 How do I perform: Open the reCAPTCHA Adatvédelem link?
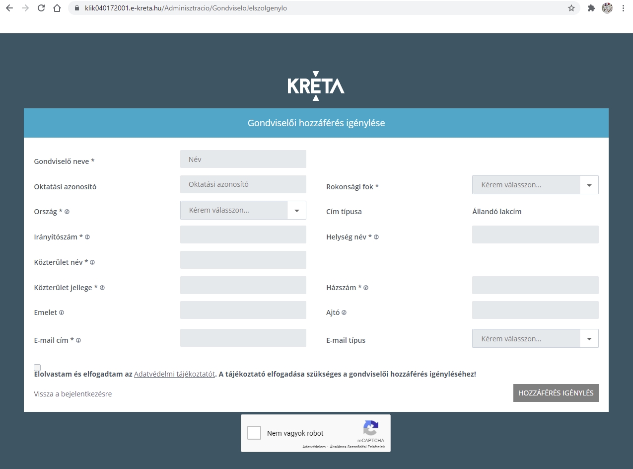[314, 447]
